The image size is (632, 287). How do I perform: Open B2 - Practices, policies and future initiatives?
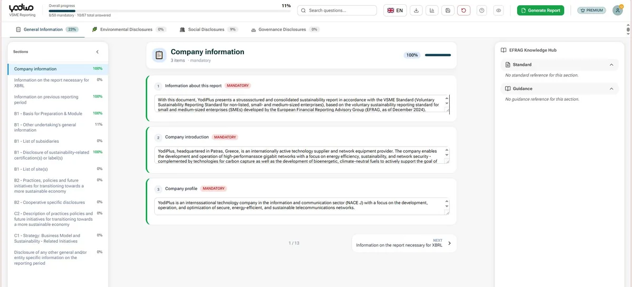pos(58,185)
